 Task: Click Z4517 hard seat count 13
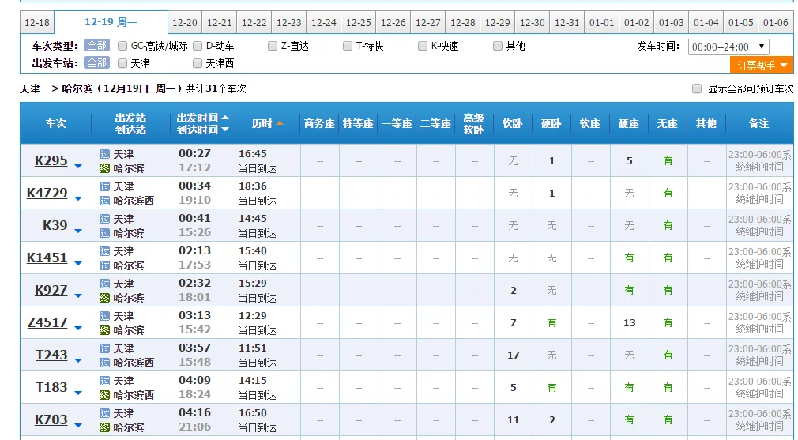pyautogui.click(x=630, y=322)
